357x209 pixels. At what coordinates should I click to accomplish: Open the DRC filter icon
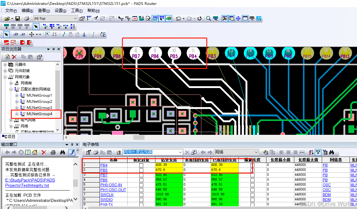click(x=128, y=18)
